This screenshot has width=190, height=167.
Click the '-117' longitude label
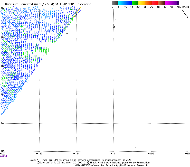click(39, 154)
